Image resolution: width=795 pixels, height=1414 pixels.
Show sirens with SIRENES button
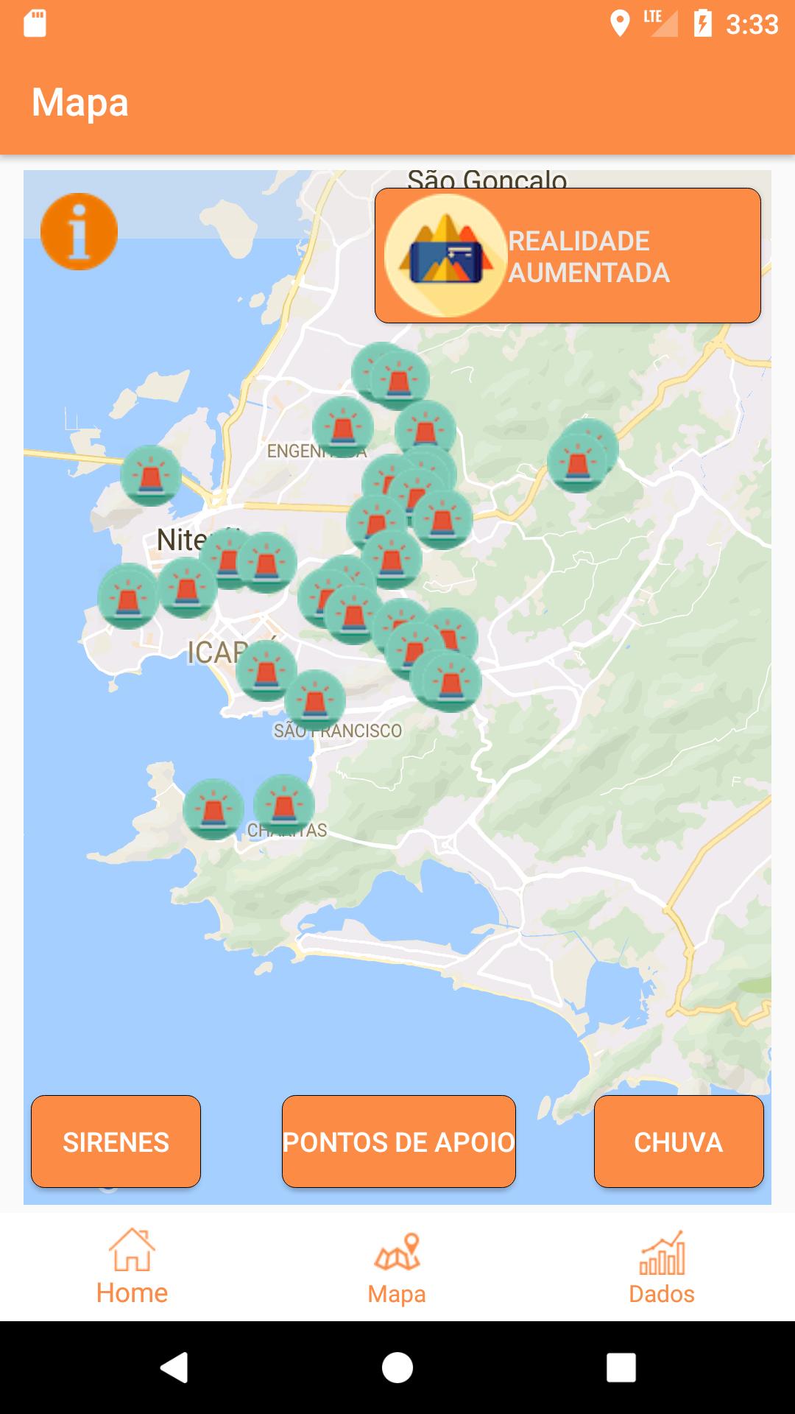click(116, 1142)
